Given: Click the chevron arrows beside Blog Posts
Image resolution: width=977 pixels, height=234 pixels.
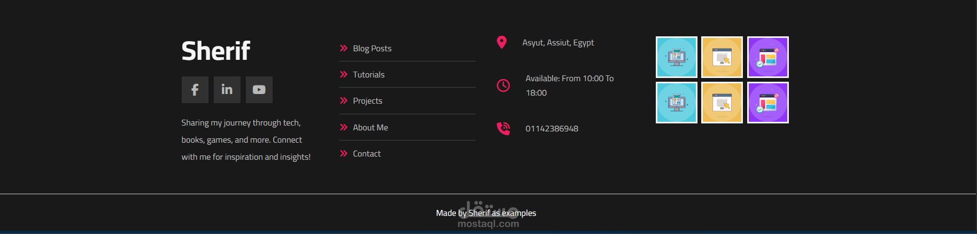Looking at the screenshot, I should (344, 48).
